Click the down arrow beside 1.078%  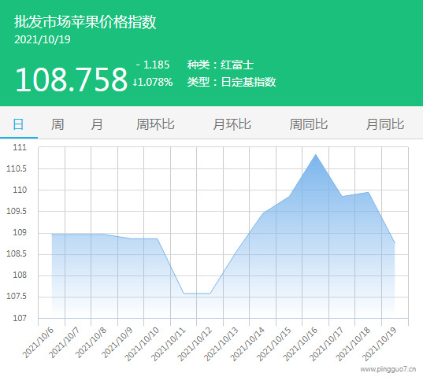[x=135, y=83]
